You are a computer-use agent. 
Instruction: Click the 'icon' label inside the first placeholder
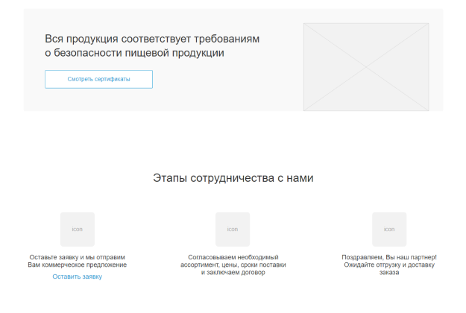[x=77, y=230]
